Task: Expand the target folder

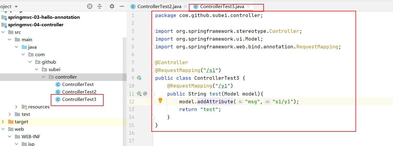Action: click(x=3, y=122)
